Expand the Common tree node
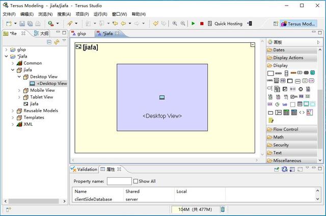The image size is (326, 216). (x=13, y=63)
